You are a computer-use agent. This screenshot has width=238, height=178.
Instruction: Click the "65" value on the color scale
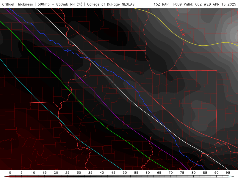pos(159,173)
